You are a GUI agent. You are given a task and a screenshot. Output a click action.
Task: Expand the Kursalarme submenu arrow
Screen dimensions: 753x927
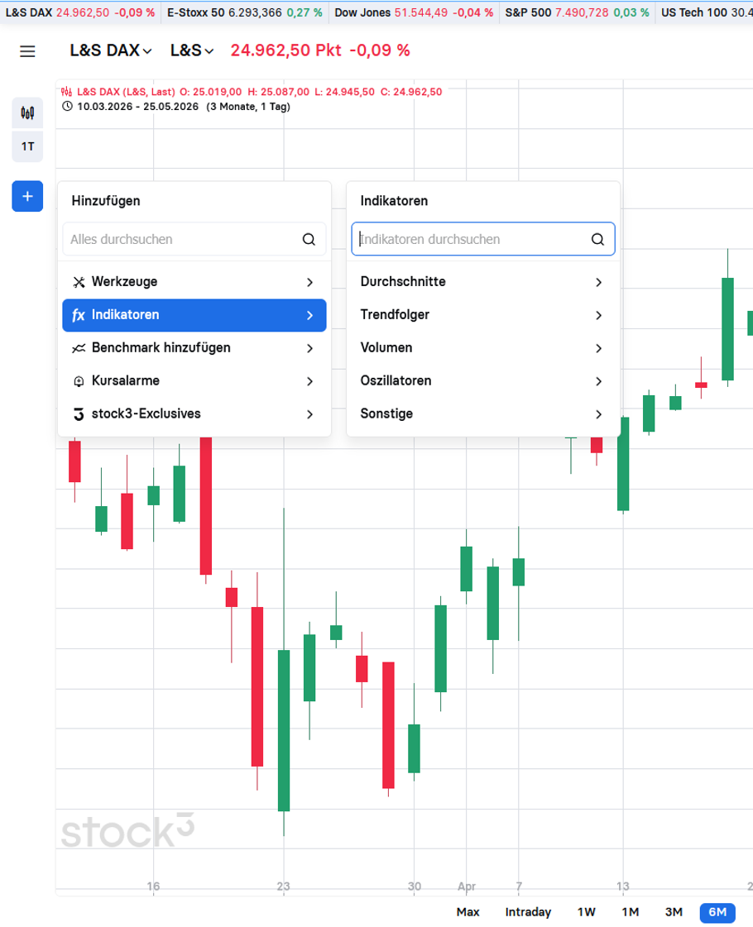point(310,381)
